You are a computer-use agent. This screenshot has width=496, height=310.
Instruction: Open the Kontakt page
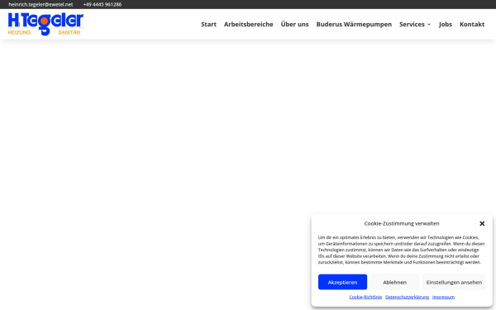(x=472, y=24)
